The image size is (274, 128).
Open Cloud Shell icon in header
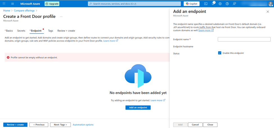coord(206,4)
